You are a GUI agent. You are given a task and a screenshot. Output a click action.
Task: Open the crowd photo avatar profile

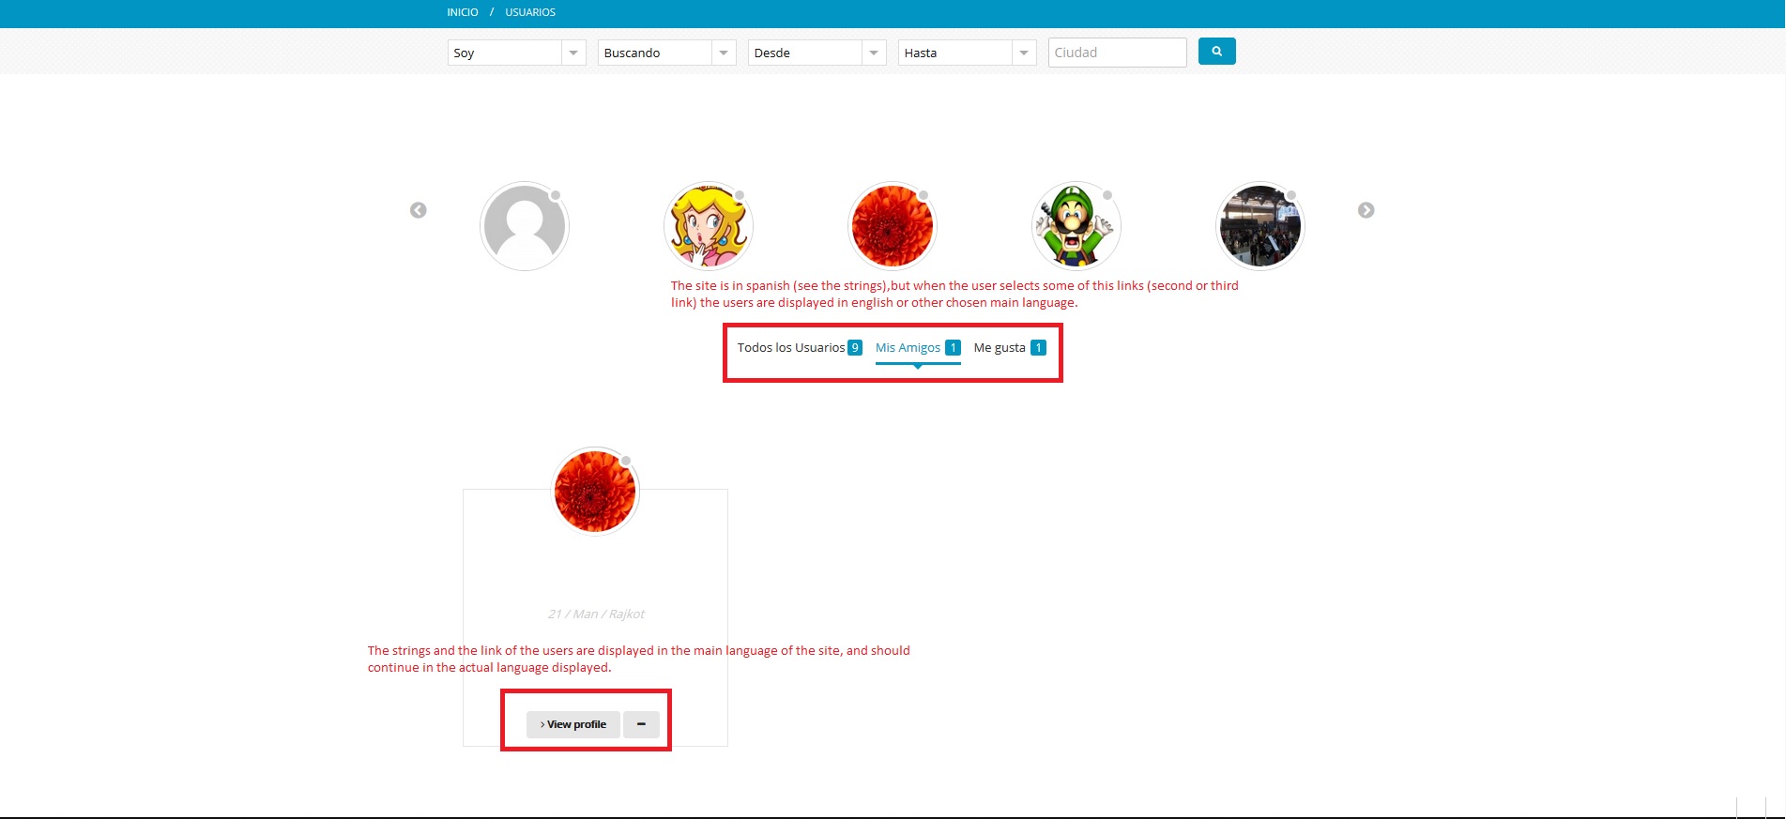tap(1260, 226)
